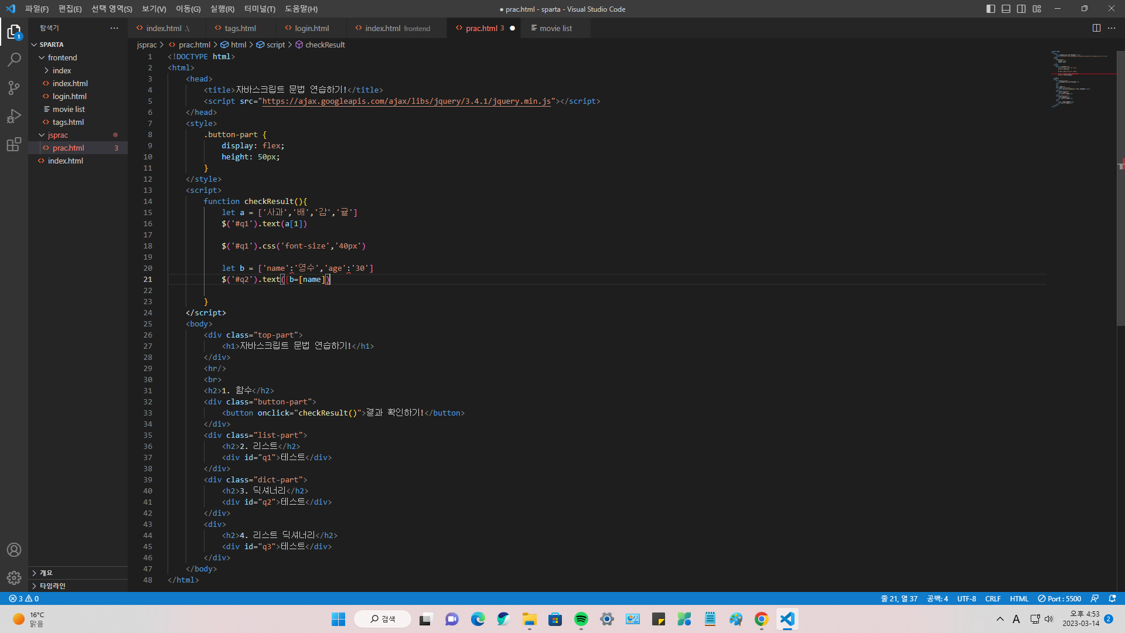
Task: Click the editor vertical scrollbar
Action: pyautogui.click(x=1121, y=188)
